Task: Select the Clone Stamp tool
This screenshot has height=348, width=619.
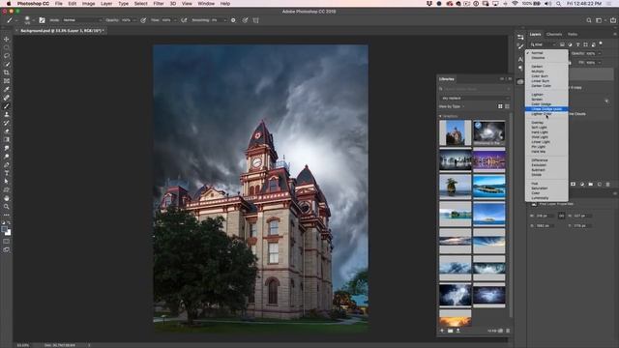Action: (x=7, y=114)
